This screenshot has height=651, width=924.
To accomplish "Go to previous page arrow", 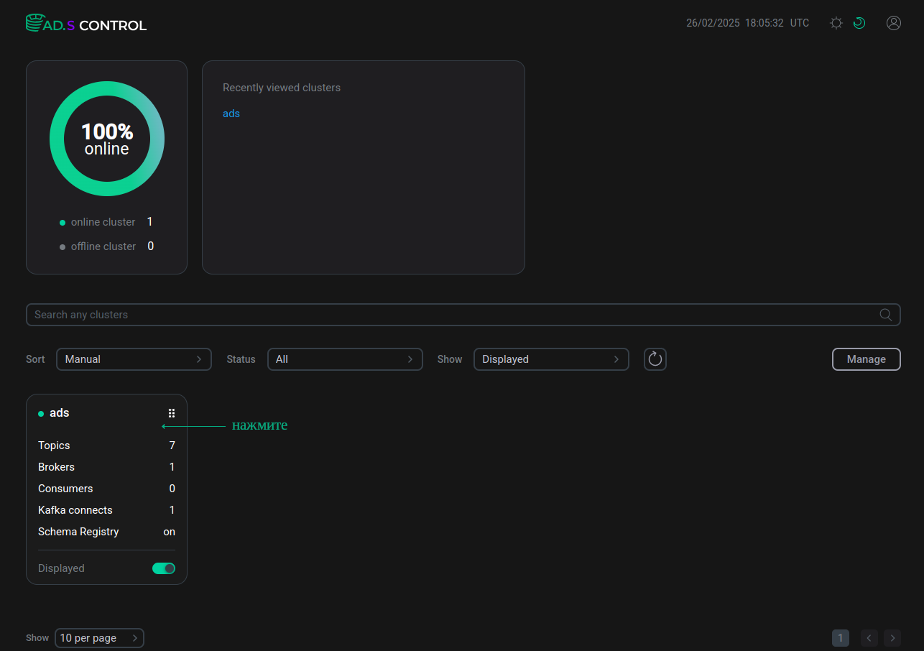I will (x=869, y=638).
